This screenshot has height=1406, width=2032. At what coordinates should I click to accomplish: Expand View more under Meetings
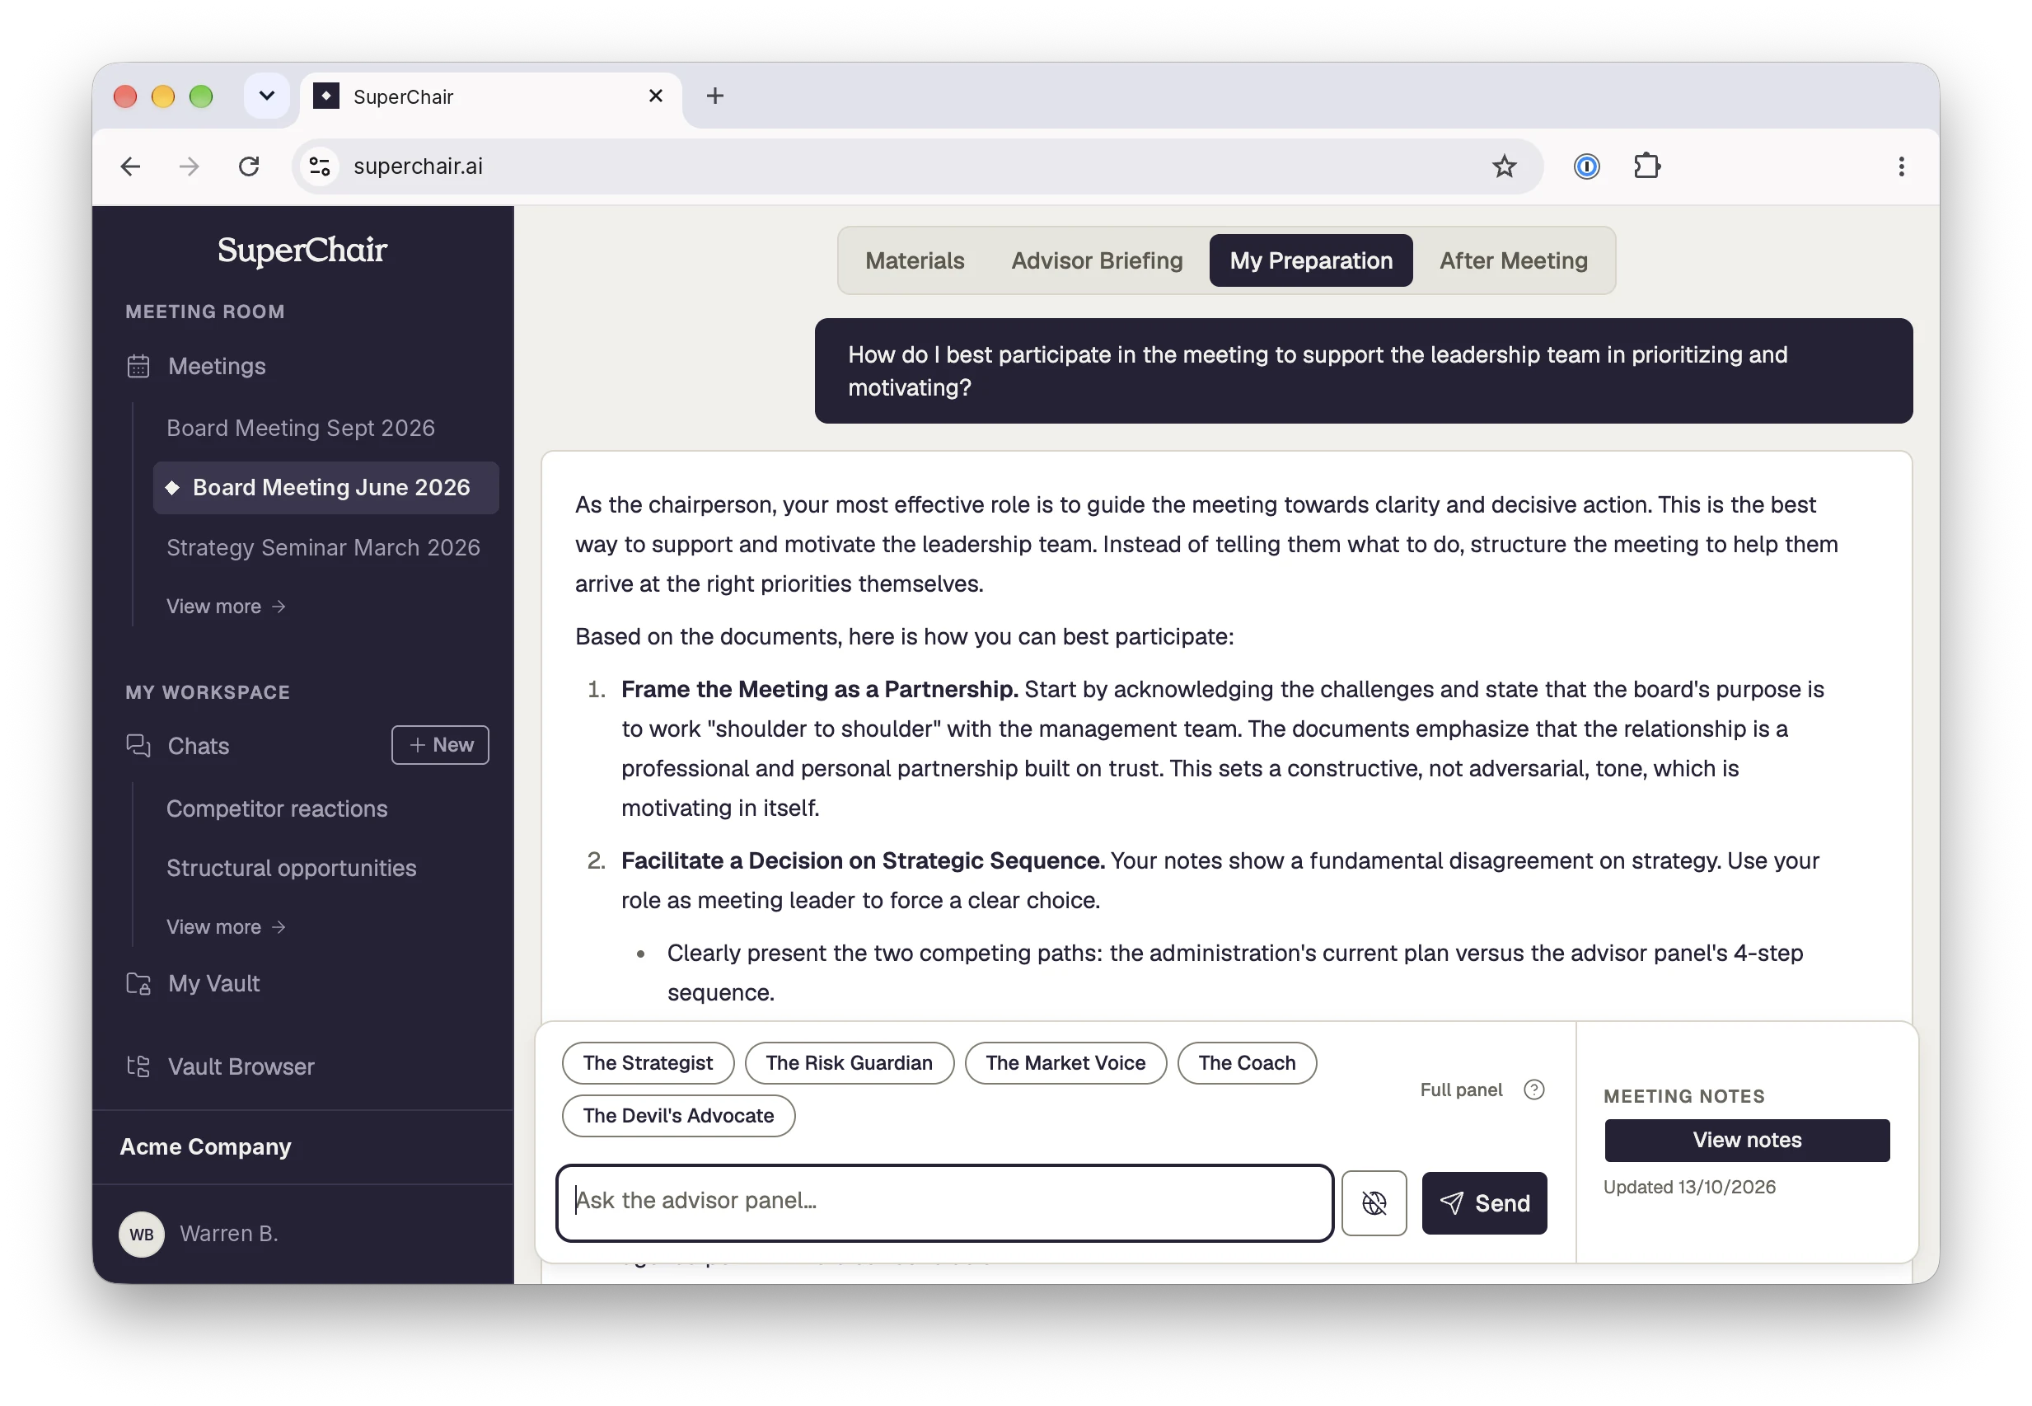(227, 606)
